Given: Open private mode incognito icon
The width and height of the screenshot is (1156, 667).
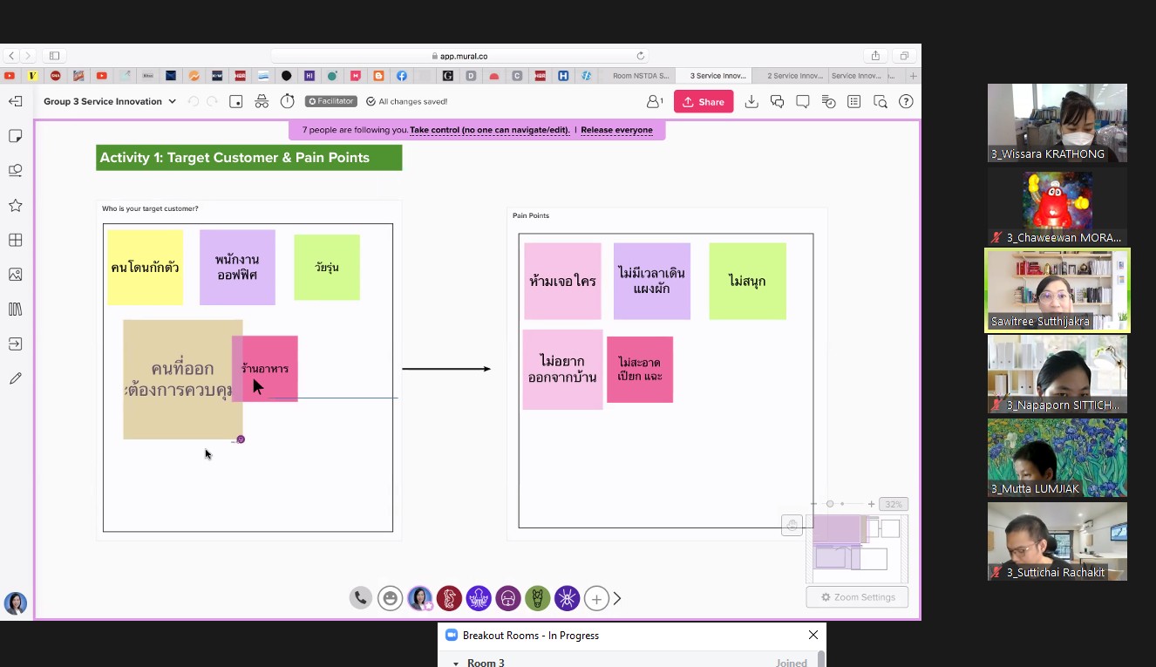Looking at the screenshot, I should (x=262, y=102).
